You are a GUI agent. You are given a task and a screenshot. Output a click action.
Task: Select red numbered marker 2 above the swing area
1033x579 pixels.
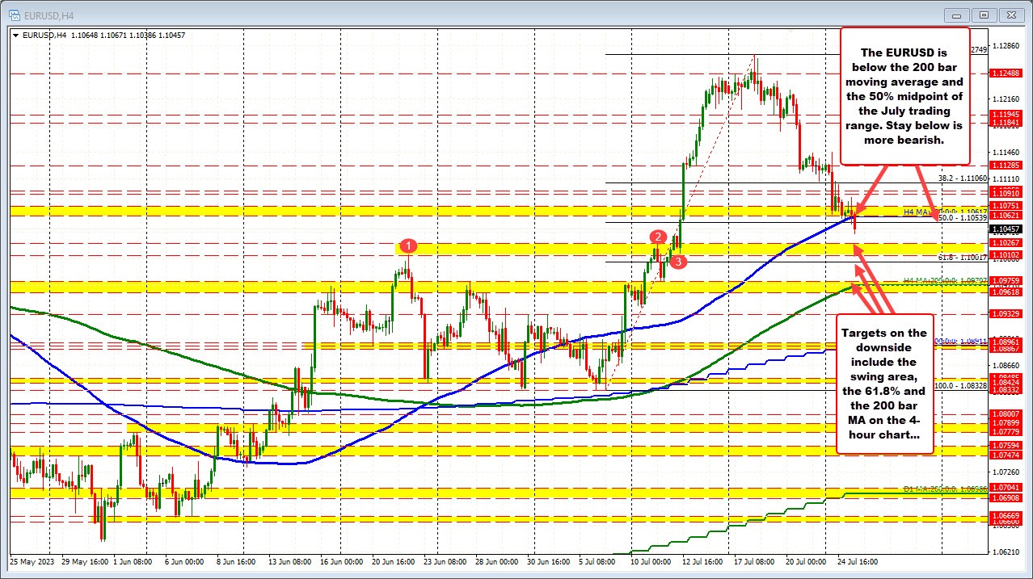(x=657, y=237)
